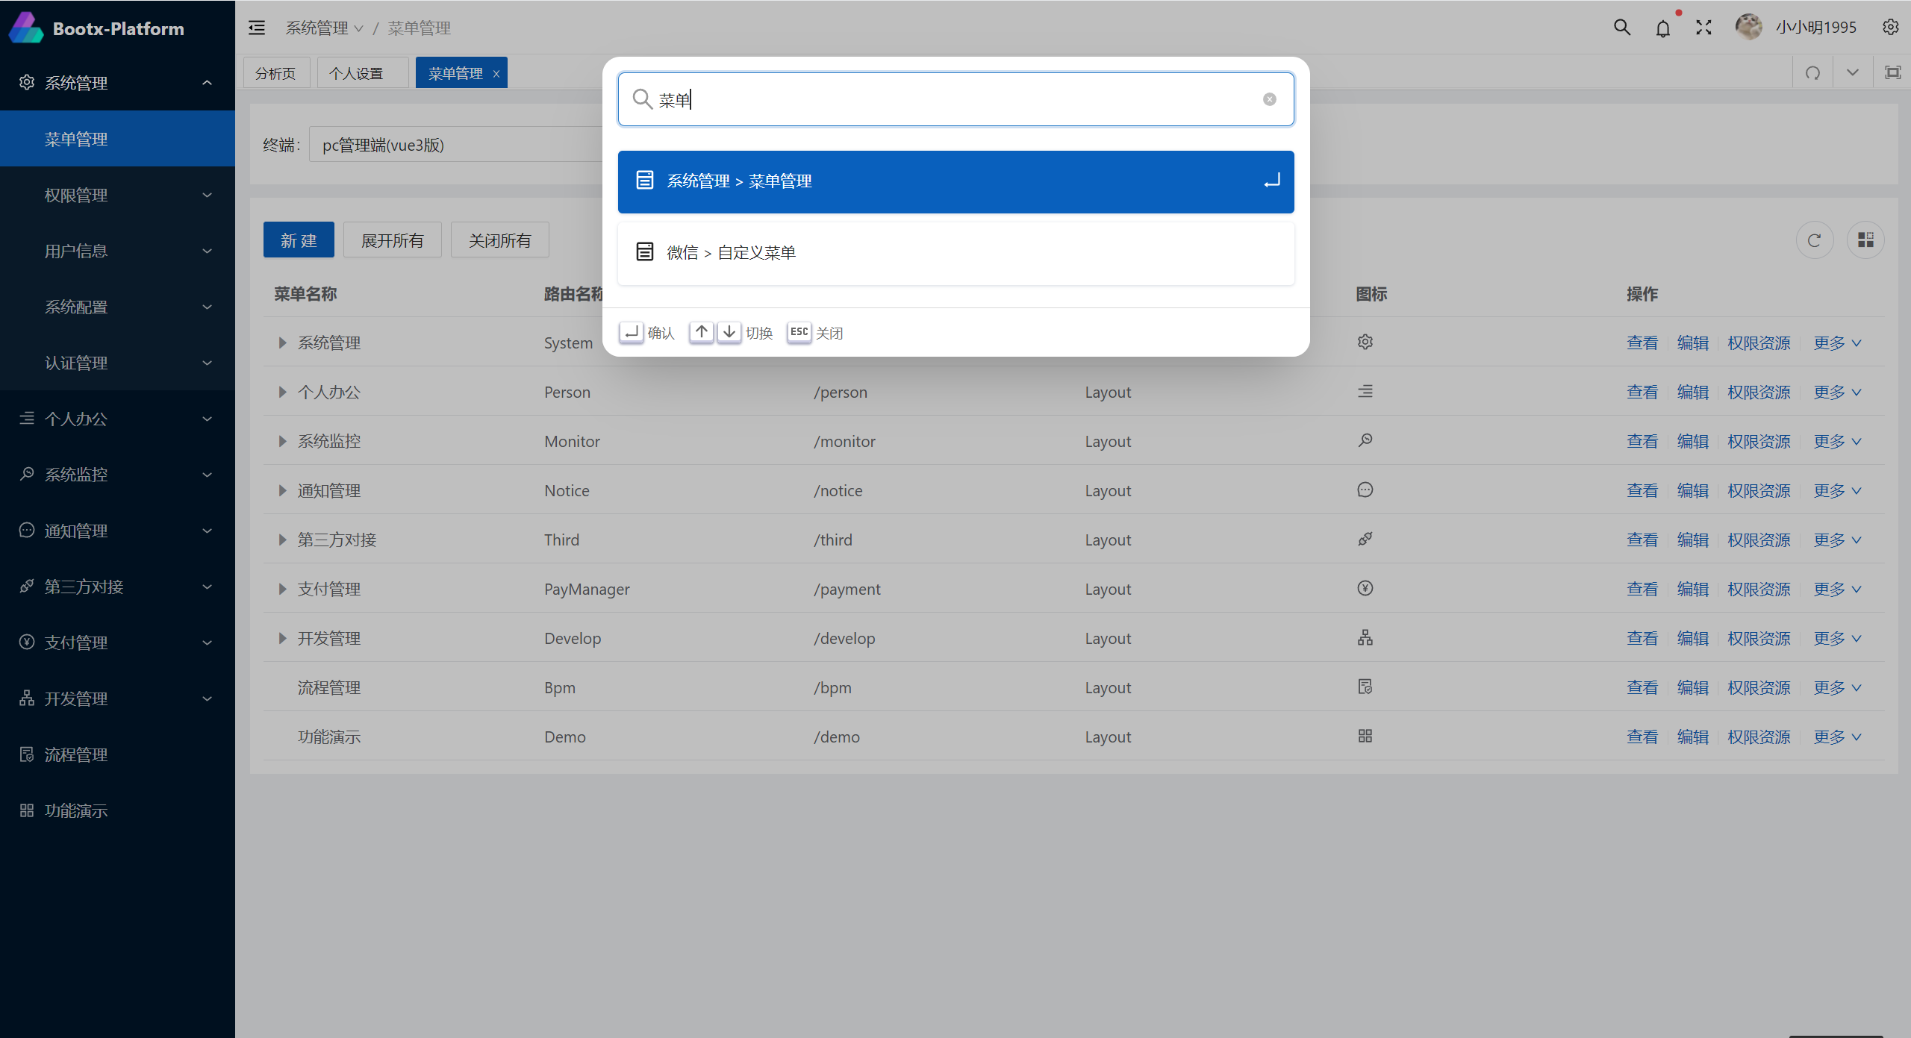The height and width of the screenshot is (1038, 1911).
Task: Click the list icon in 个人办公 row
Action: [1365, 391]
